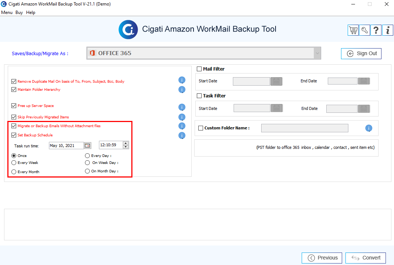Choose the Every Month schedule
394x265 pixels.
point(14,172)
